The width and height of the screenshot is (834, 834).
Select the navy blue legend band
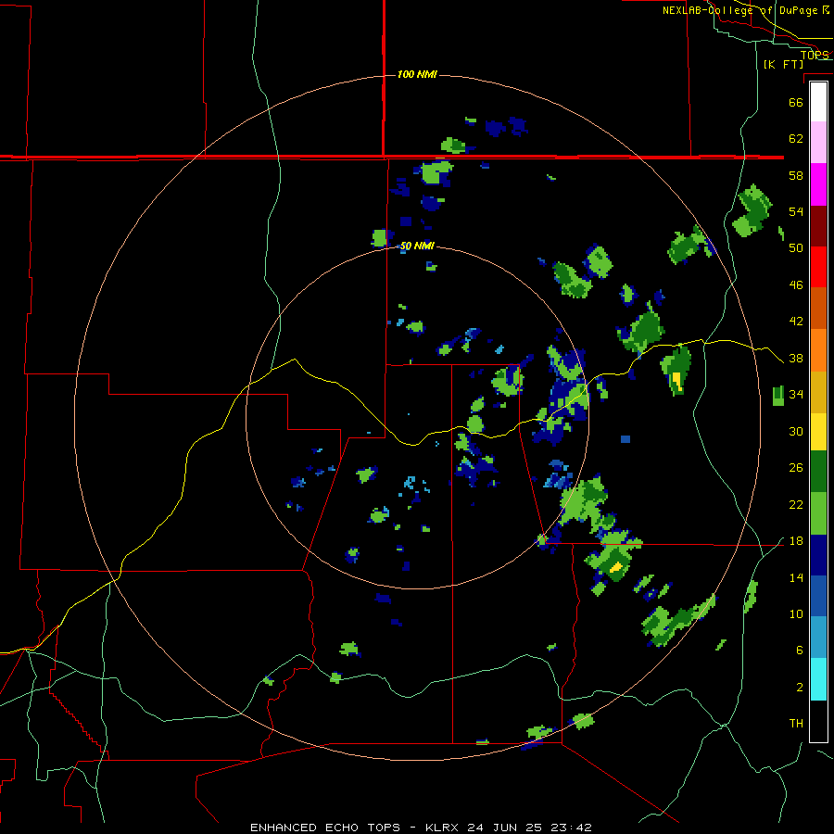818,555
